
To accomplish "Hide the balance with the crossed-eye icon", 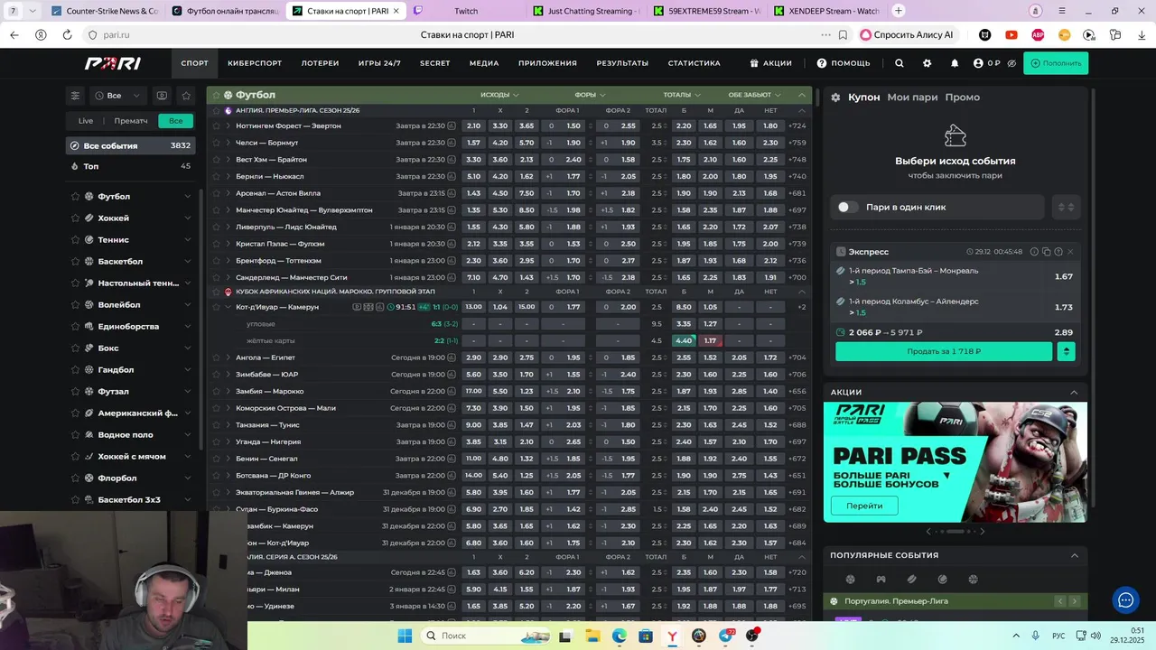I will (1011, 63).
